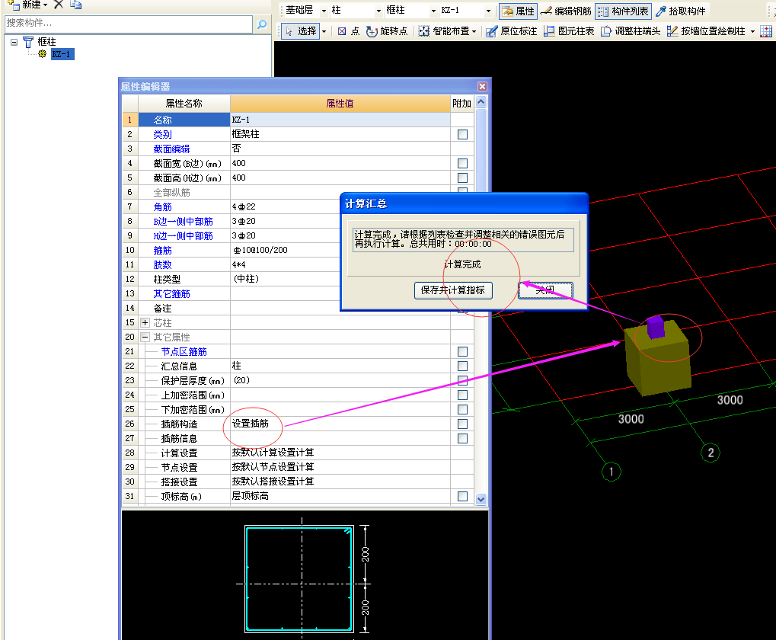
Task: Click the 属性名称 column header
Action: 184,104
